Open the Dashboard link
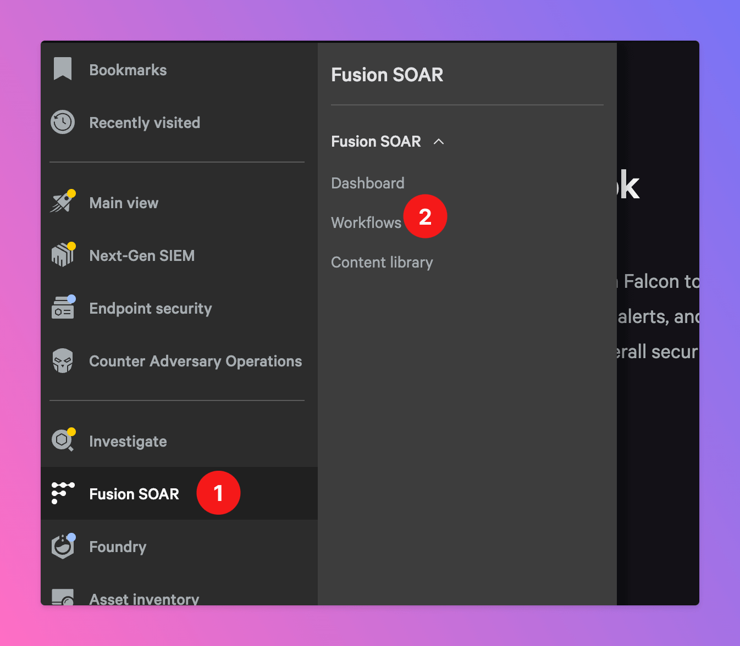 (x=368, y=183)
